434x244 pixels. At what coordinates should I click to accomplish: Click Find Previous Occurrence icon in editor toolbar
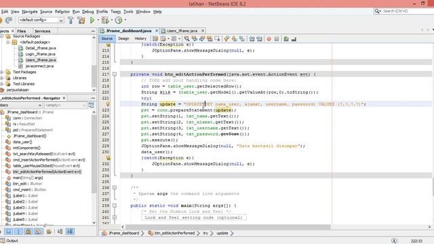point(195,39)
